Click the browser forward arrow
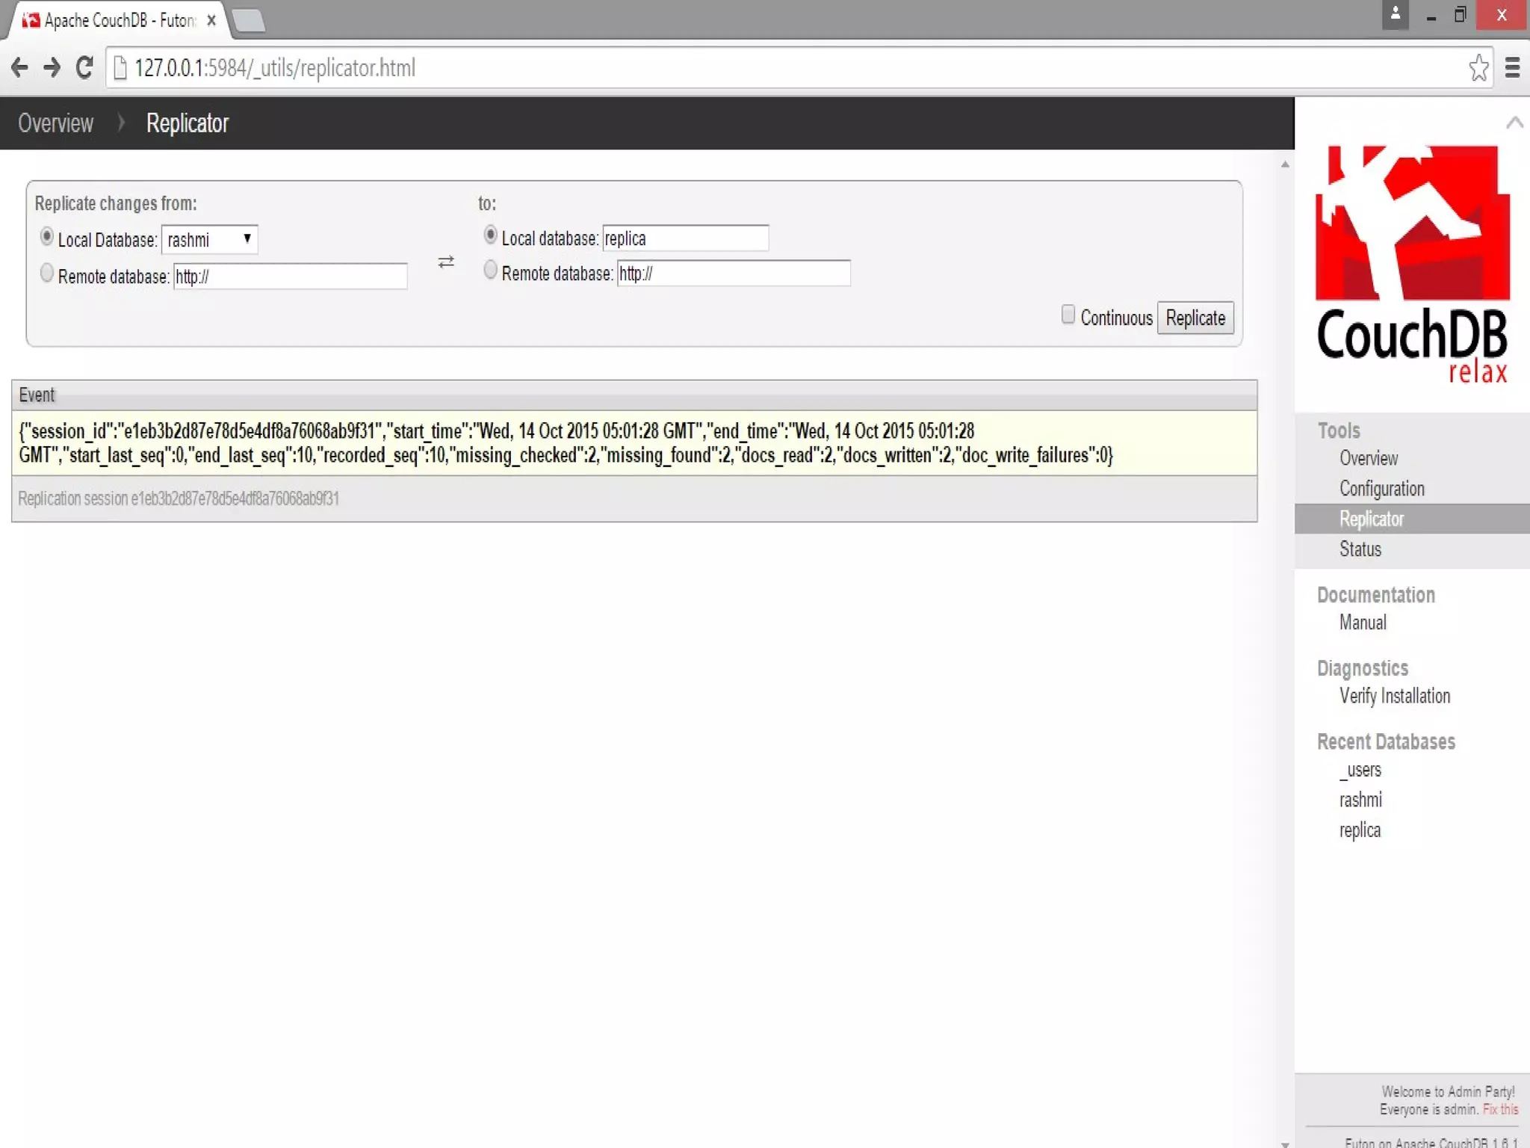The width and height of the screenshot is (1530, 1148). pyautogui.click(x=52, y=68)
